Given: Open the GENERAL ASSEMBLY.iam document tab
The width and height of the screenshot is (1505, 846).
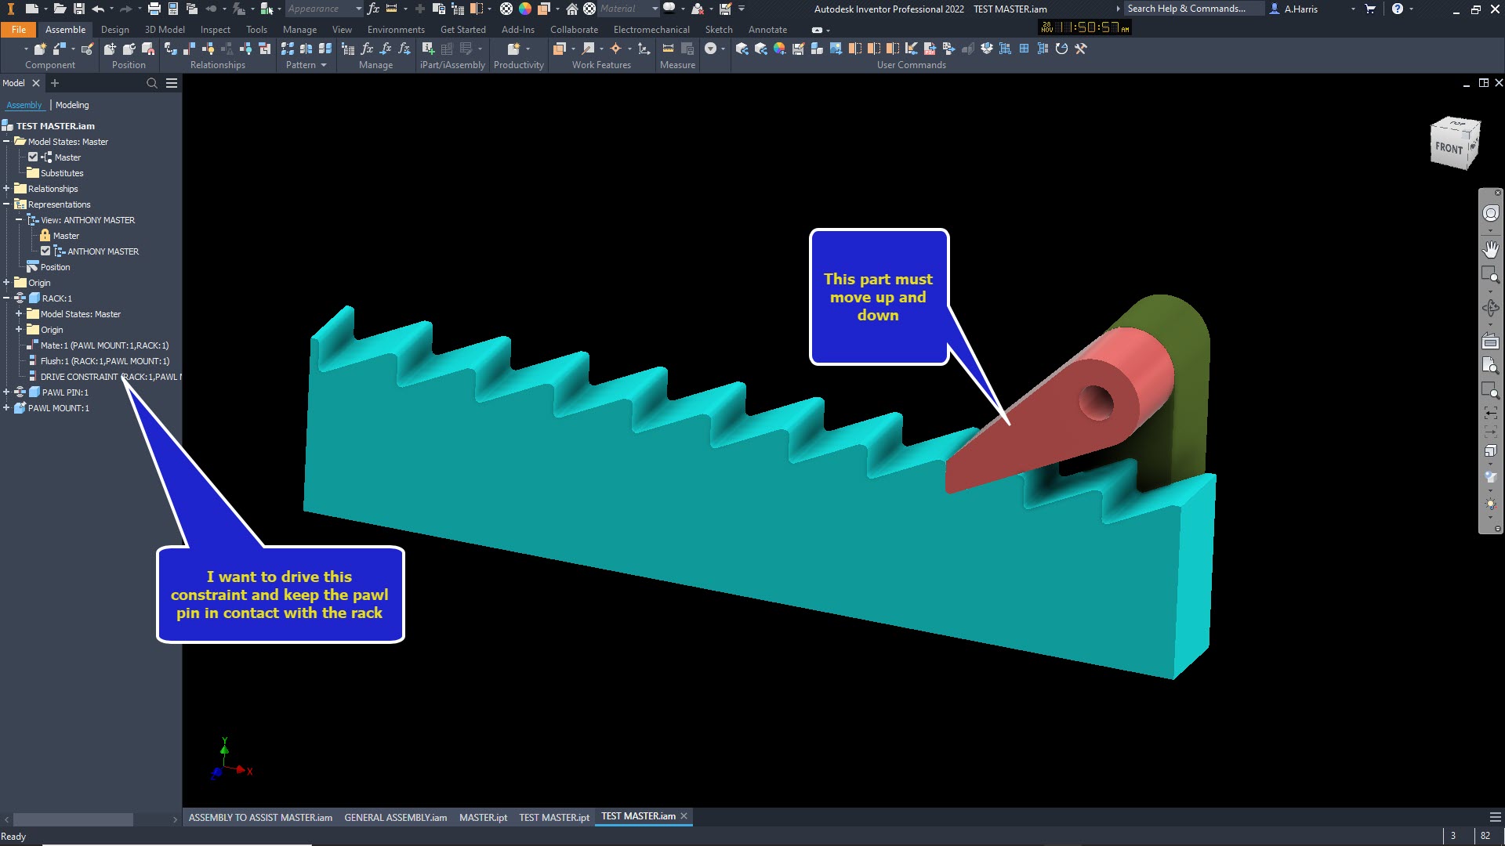Looking at the screenshot, I should click(395, 817).
